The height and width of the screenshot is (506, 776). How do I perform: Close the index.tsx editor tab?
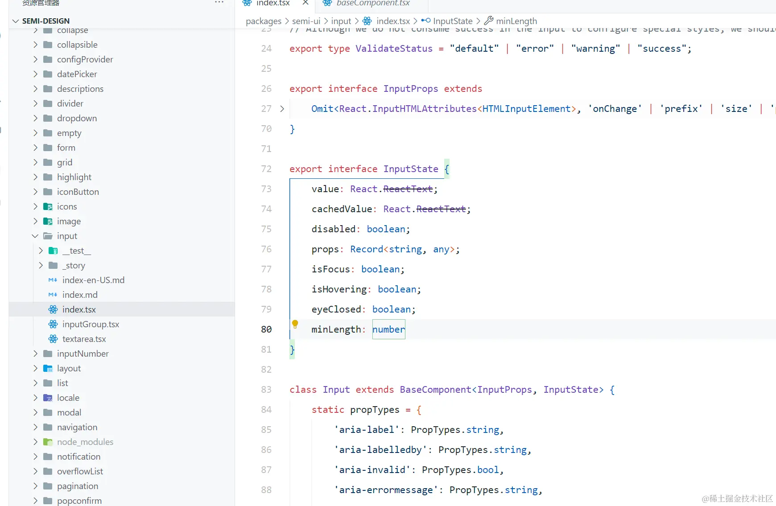pyautogui.click(x=305, y=3)
